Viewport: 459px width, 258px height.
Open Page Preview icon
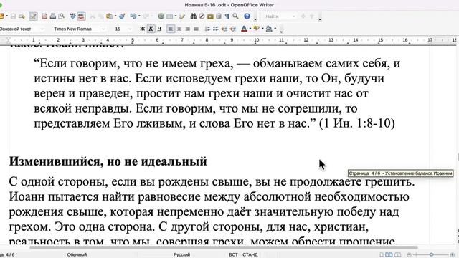tap(61, 16)
